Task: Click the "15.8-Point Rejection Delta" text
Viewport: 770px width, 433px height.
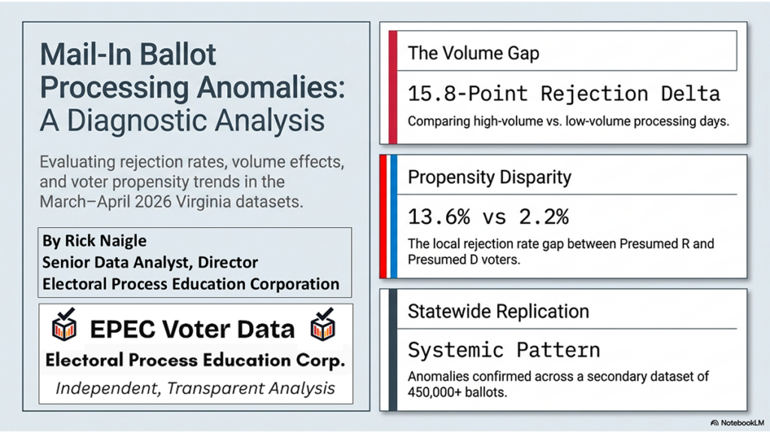Action: coord(564,94)
